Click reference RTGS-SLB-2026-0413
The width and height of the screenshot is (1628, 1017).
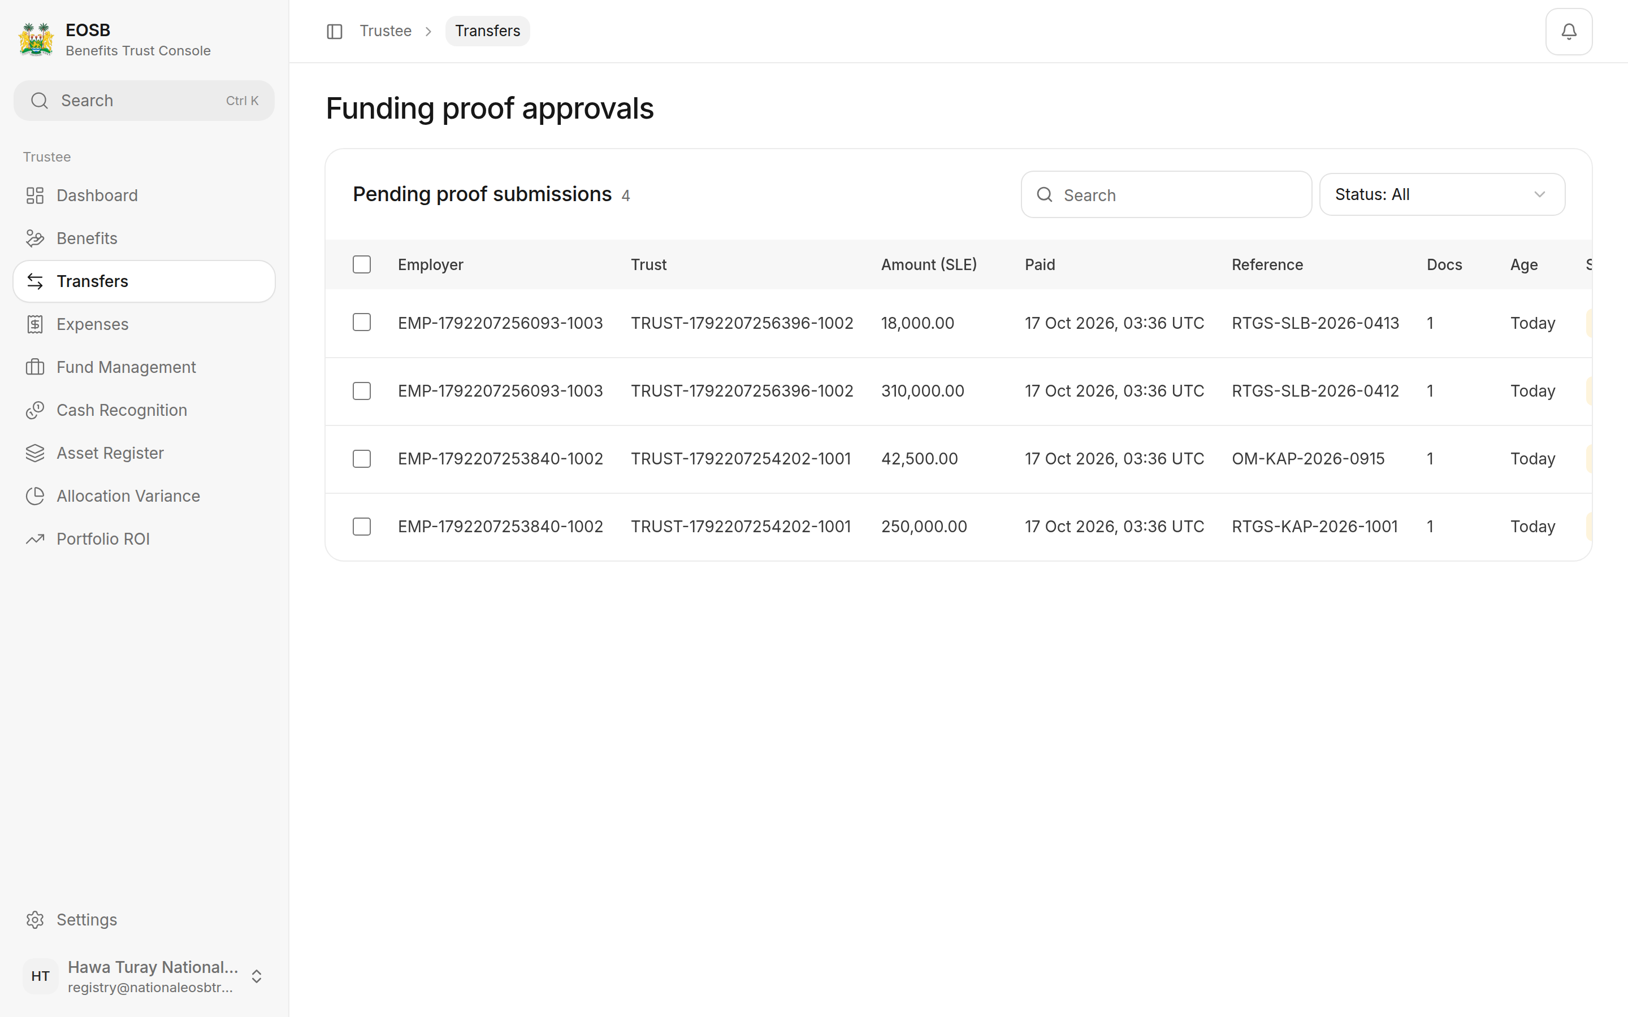(1315, 323)
